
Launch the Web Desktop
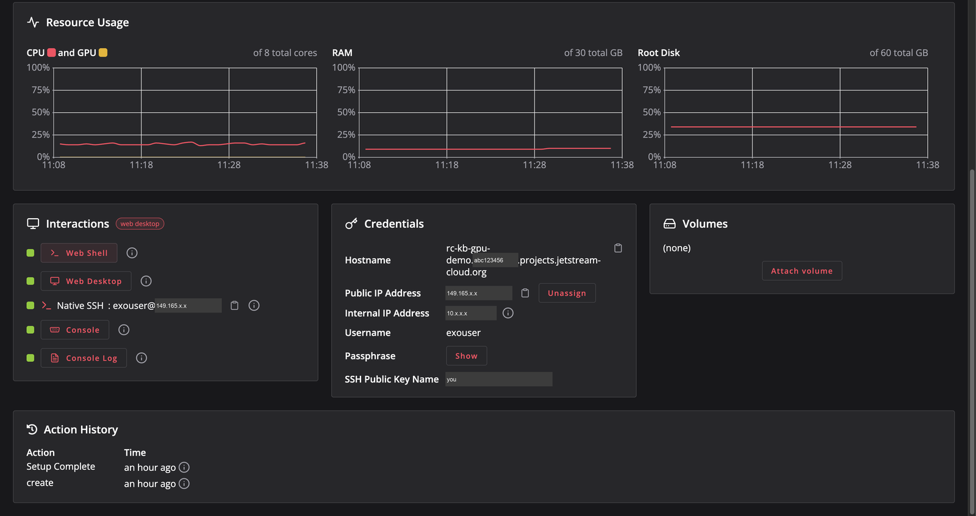(x=86, y=281)
